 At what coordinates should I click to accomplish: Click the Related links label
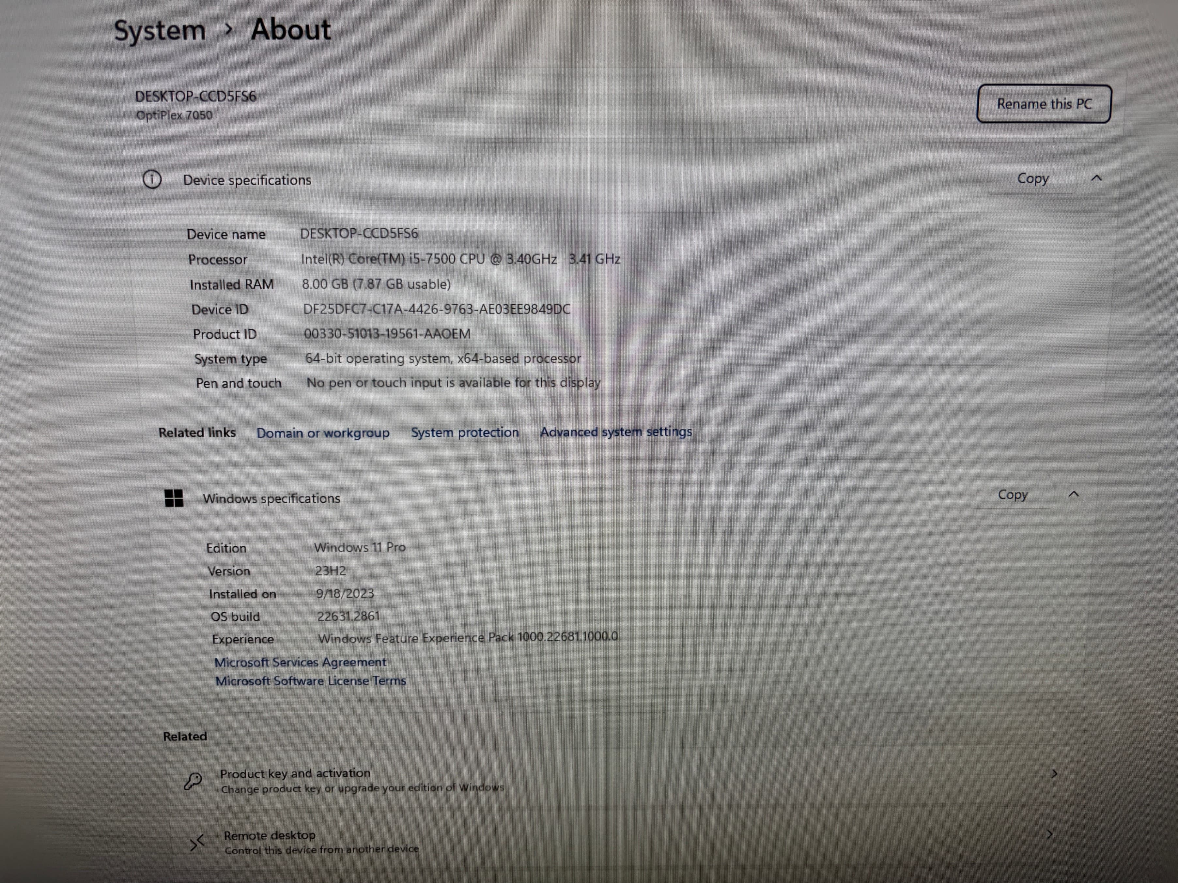point(197,433)
